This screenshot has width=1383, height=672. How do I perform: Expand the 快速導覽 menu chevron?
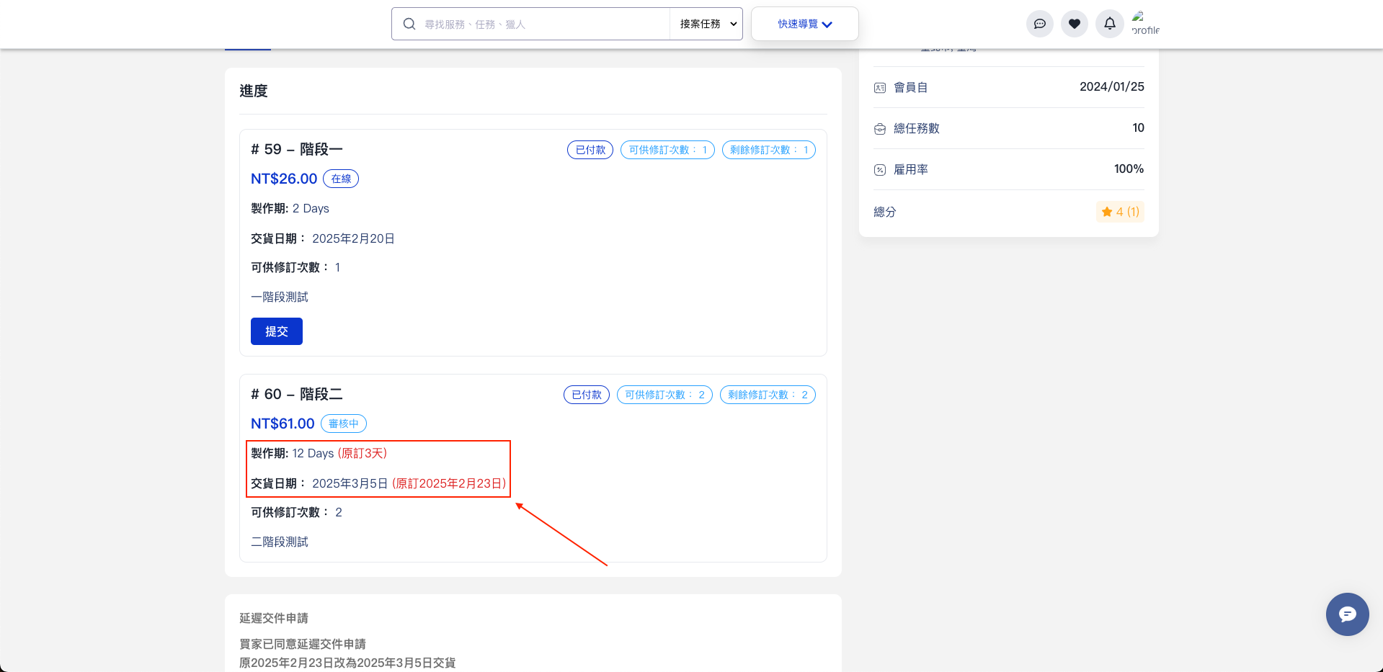click(826, 24)
